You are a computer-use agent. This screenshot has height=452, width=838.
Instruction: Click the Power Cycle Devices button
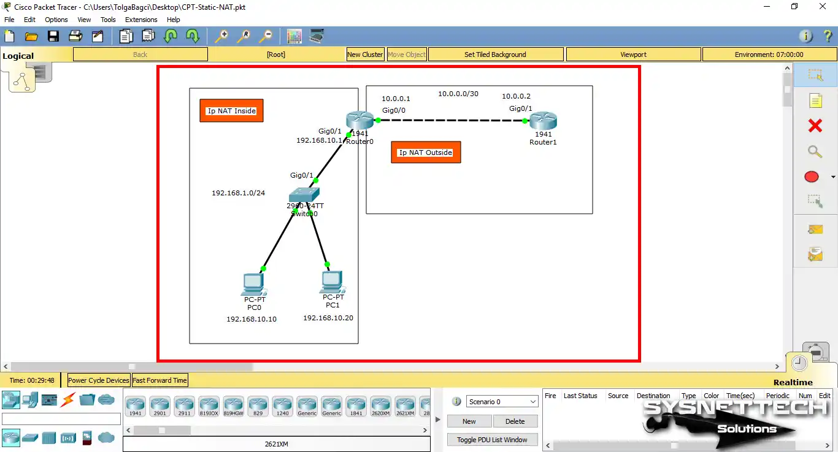(98, 380)
